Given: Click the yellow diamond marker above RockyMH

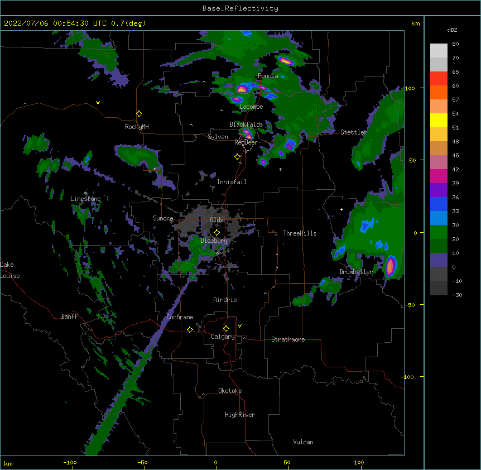Looking at the screenshot, I should point(139,114).
